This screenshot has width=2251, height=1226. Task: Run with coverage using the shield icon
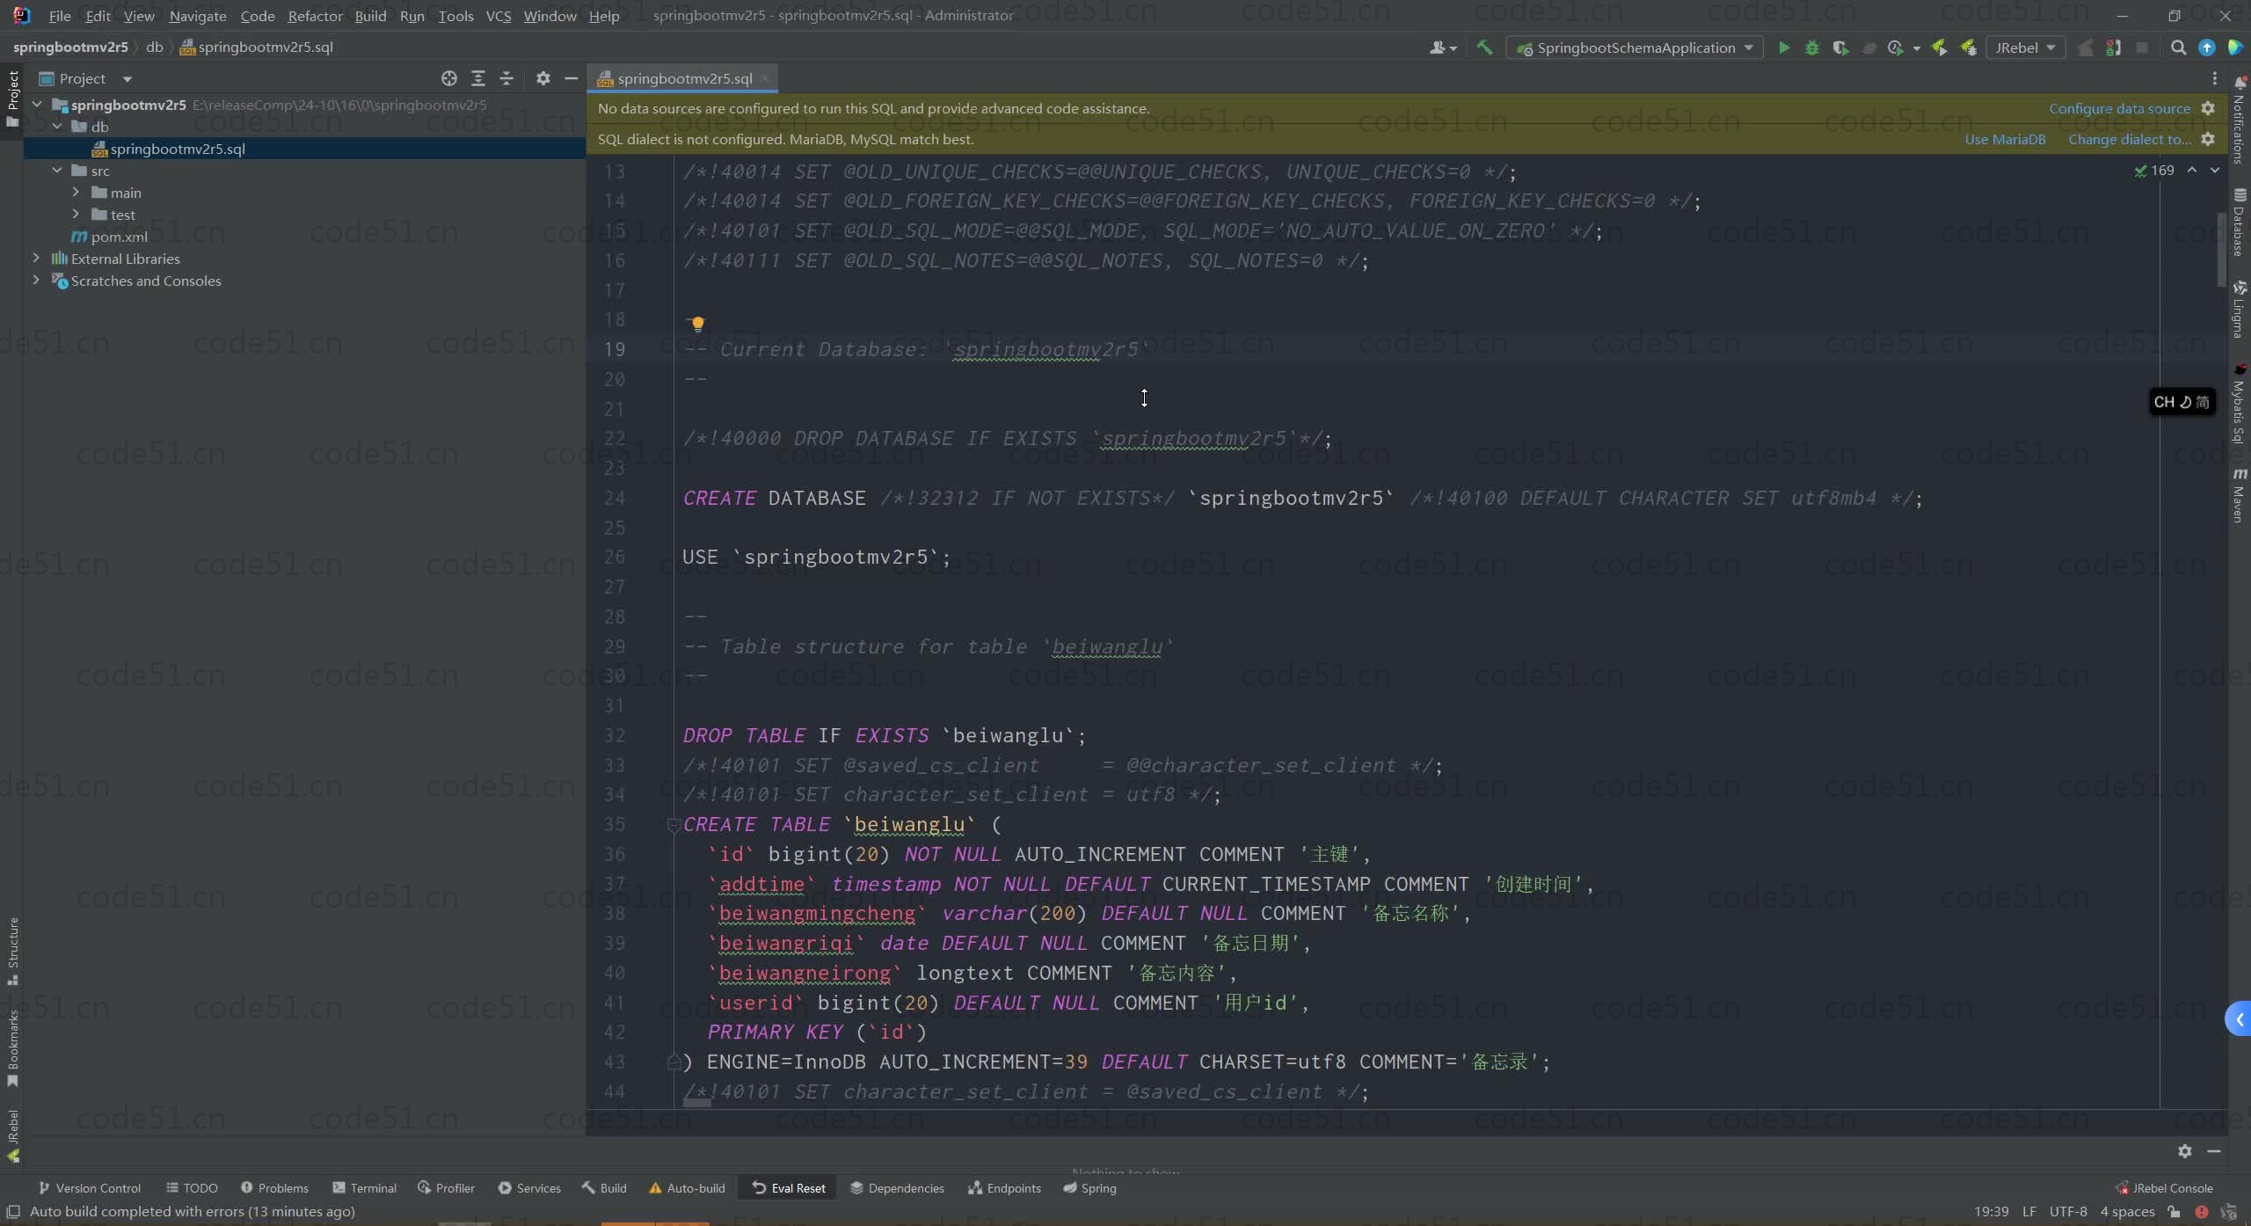(1839, 47)
